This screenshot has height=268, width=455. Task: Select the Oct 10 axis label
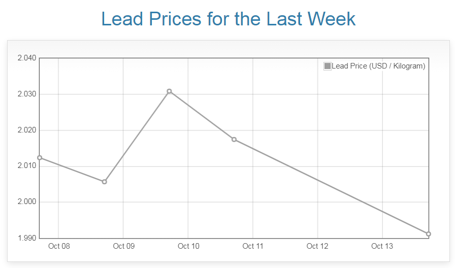(188, 246)
